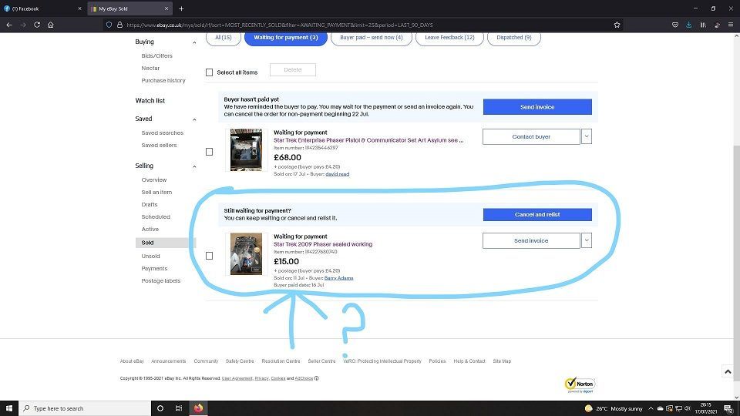Click the browser address bar
The height and width of the screenshot is (416, 740).
pyautogui.click(x=363, y=25)
